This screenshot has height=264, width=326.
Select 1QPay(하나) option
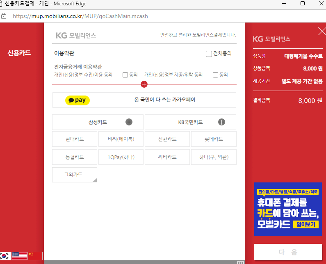click(x=121, y=157)
